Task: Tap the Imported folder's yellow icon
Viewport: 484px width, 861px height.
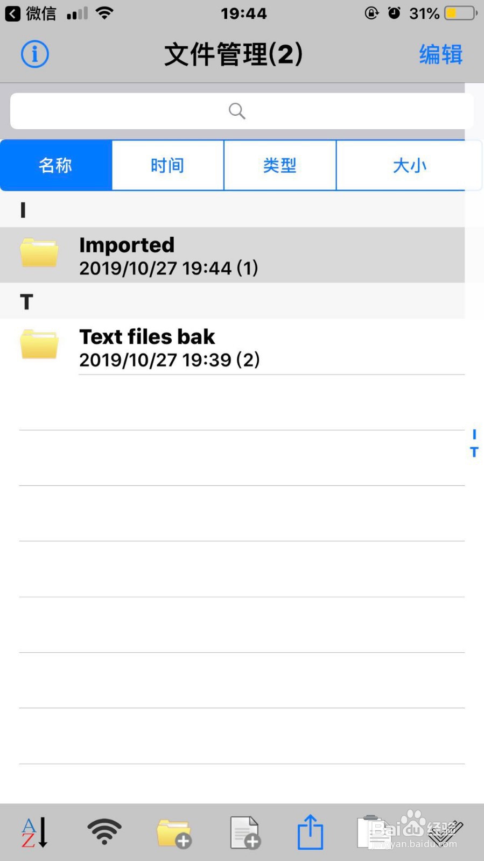Action: pos(39,253)
